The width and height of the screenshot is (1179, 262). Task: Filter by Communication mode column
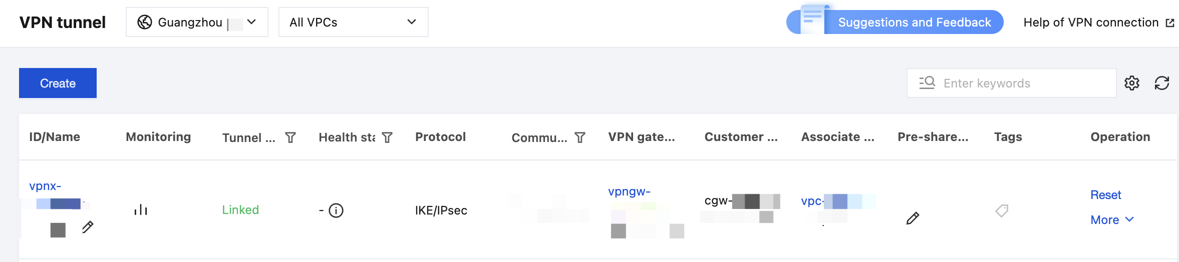(580, 137)
